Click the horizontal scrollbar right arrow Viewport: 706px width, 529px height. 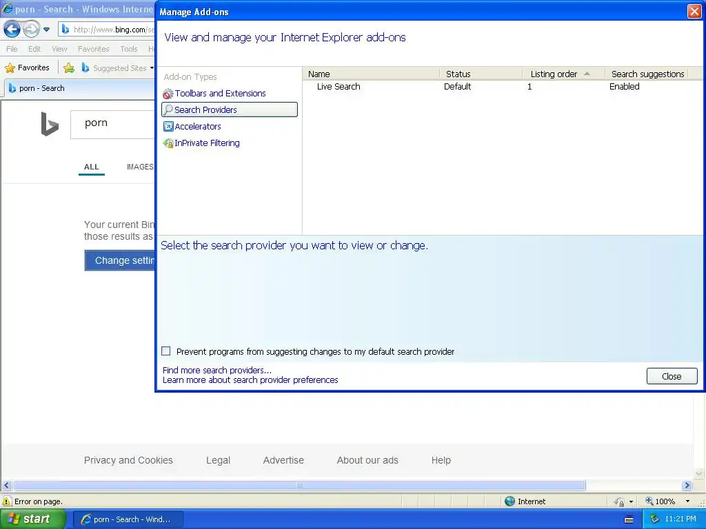pyautogui.click(x=687, y=486)
